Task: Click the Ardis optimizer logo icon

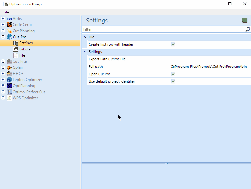Action: pyautogui.click(x=9, y=19)
